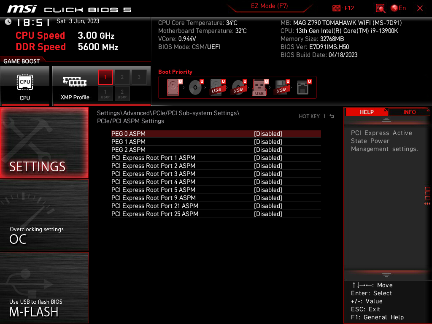Click the back arrow next to HOT KEY

332,116
